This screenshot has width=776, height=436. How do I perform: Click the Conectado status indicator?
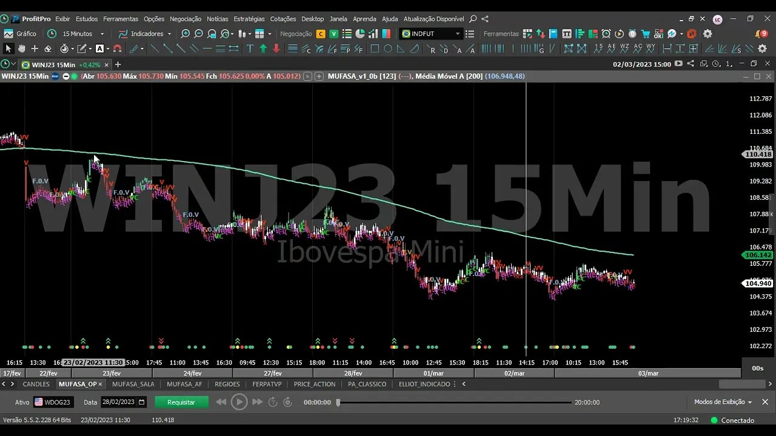[732, 420]
